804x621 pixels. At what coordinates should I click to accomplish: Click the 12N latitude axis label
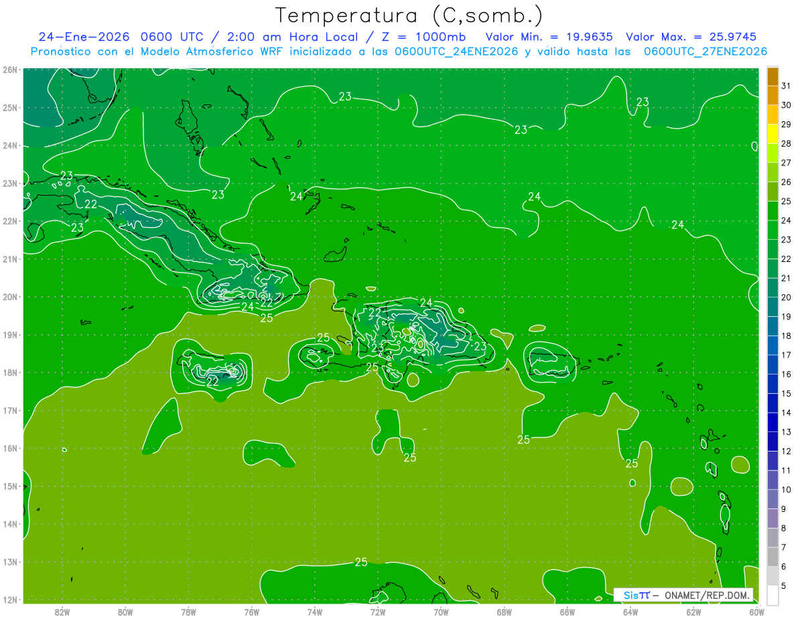click(x=9, y=600)
